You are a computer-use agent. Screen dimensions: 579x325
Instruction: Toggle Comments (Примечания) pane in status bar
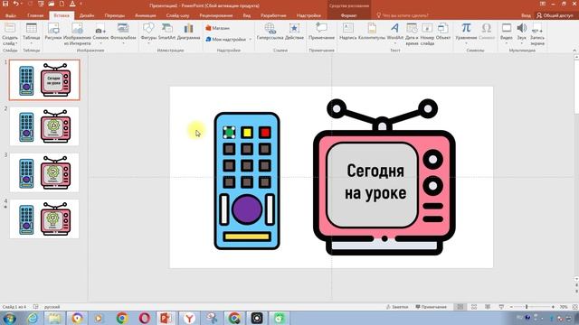431,307
